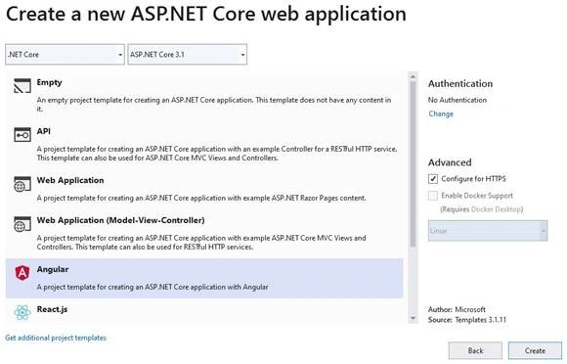Click the React.js atom icon

22,312
